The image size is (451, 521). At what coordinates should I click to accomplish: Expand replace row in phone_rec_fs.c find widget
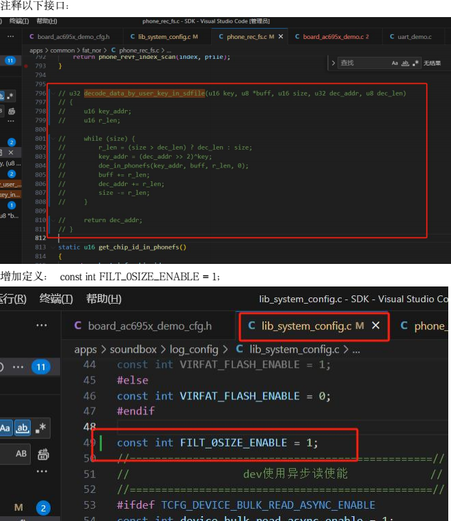[333, 63]
